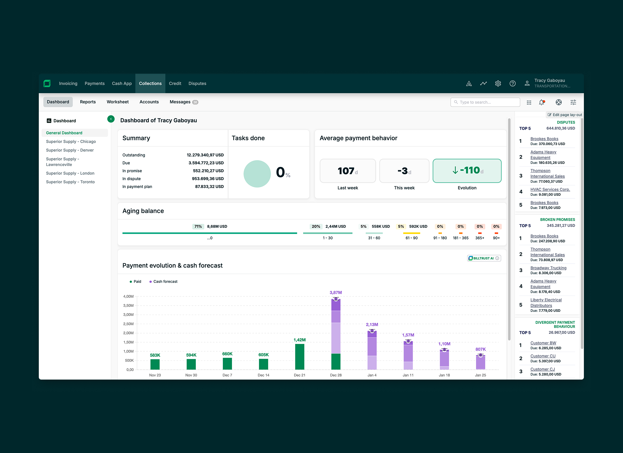Click the Billtrust AI info icon
Image resolution: width=623 pixels, height=453 pixels.
coord(497,258)
